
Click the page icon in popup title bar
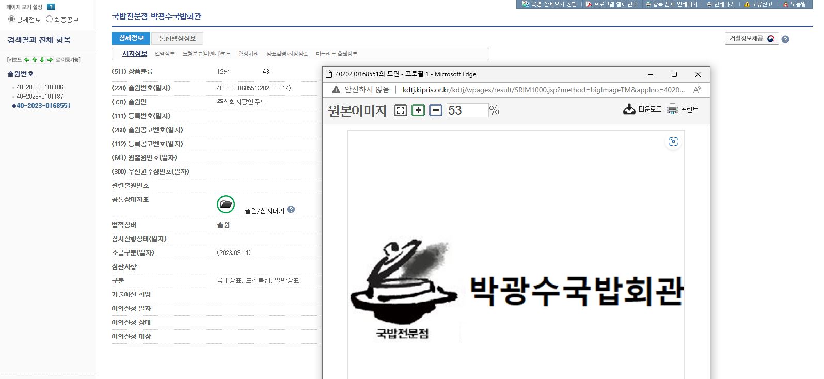328,74
